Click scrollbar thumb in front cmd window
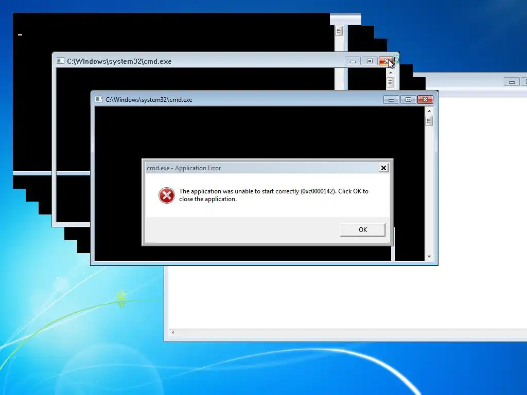The height and width of the screenshot is (395, 527). pos(429,120)
